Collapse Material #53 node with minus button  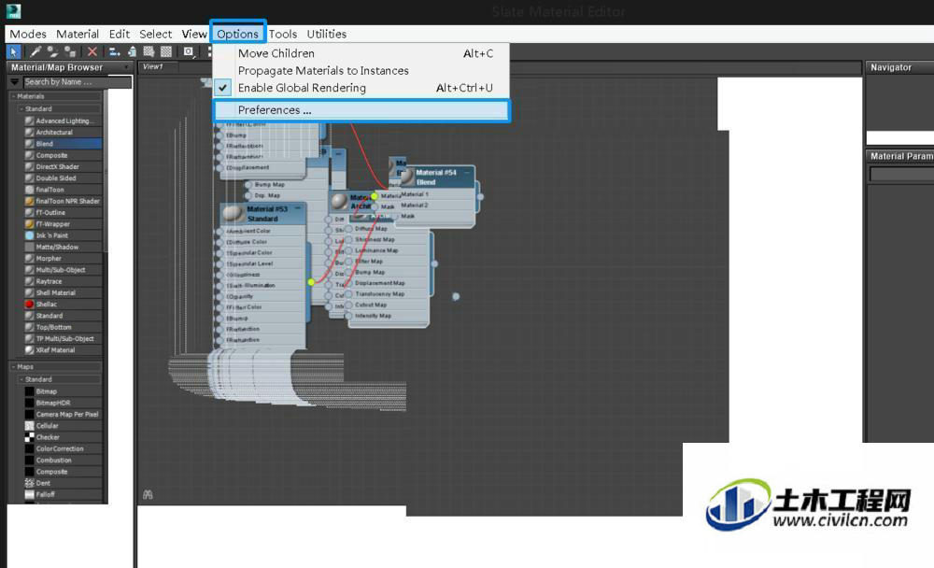pyautogui.click(x=297, y=208)
